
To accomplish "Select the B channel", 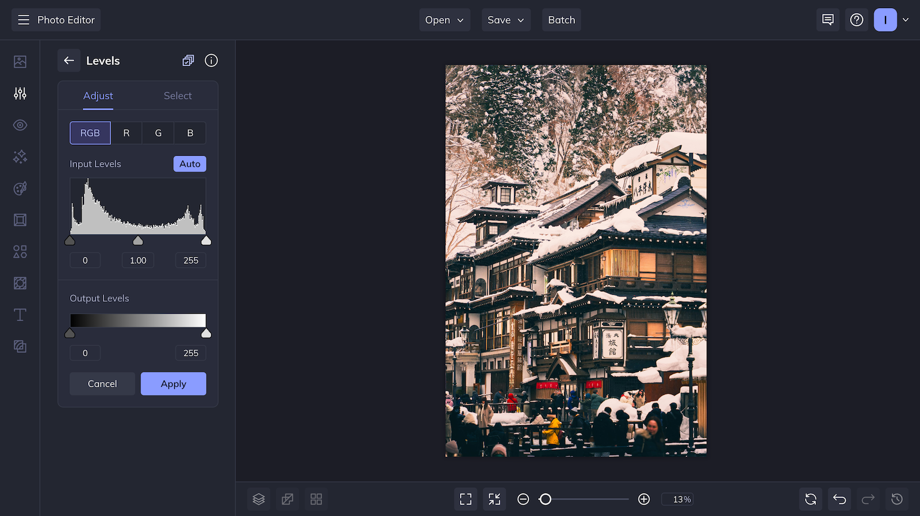I will [190, 133].
